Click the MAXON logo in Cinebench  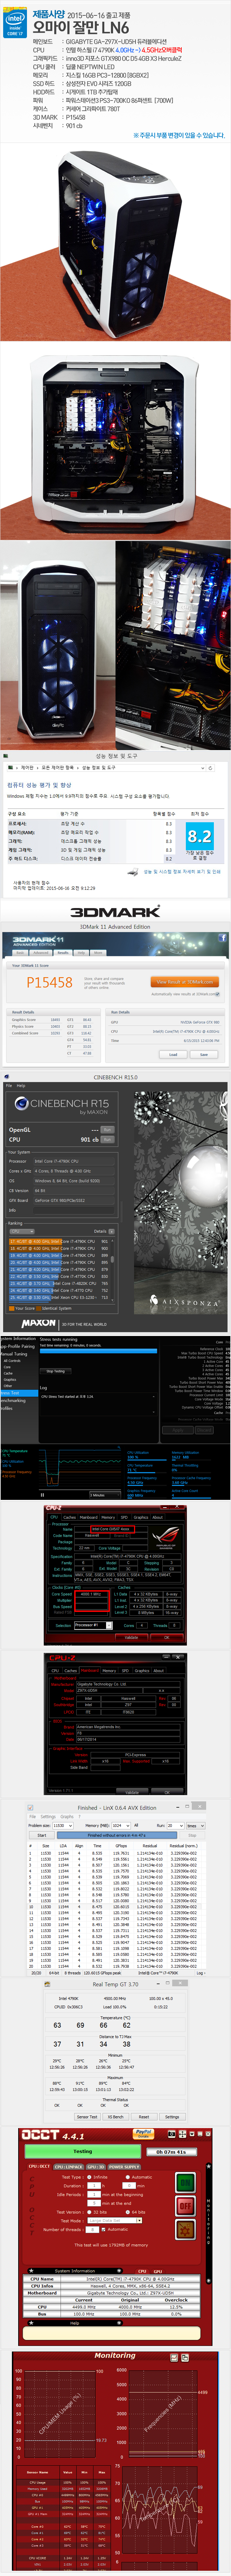(38, 1323)
